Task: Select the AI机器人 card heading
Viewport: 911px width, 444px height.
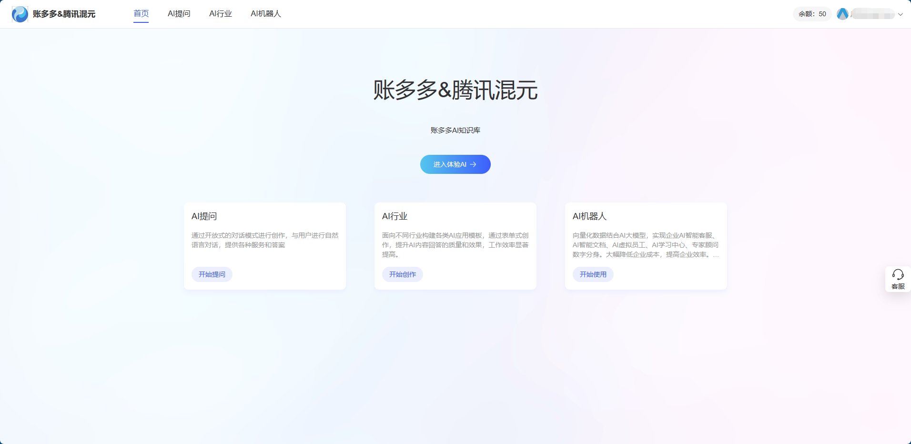Action: tap(589, 216)
